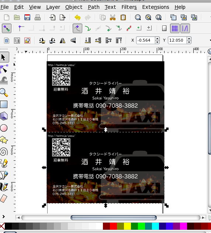Image resolution: width=211 pixels, height=233 pixels.
Task: Click the Open folder icon
Action: point(17,17)
